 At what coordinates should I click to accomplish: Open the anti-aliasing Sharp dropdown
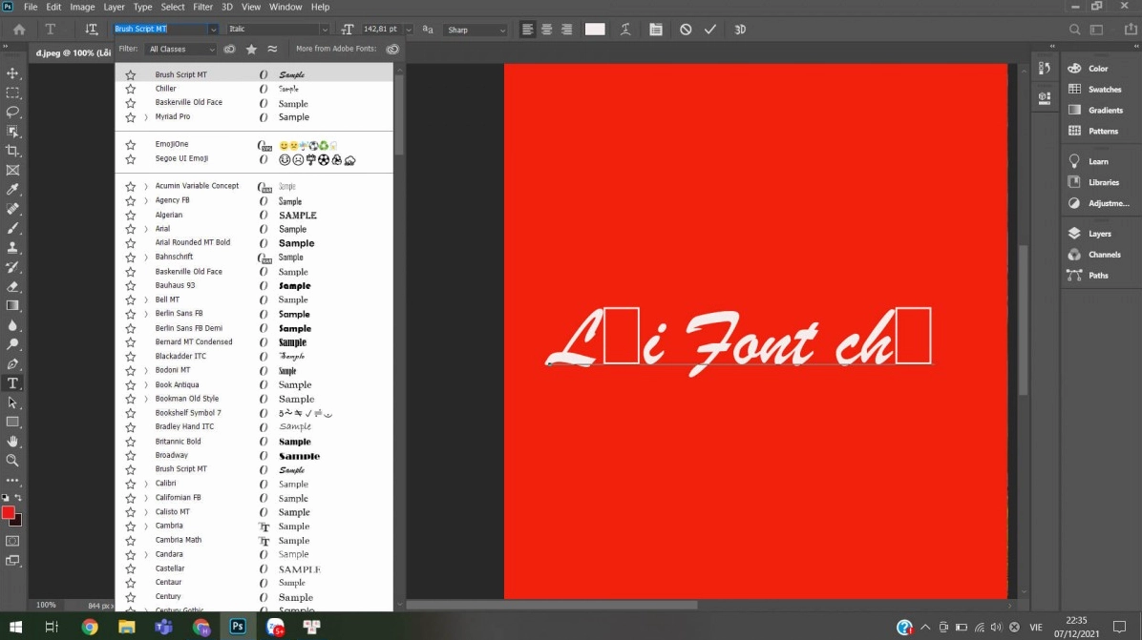click(x=476, y=30)
